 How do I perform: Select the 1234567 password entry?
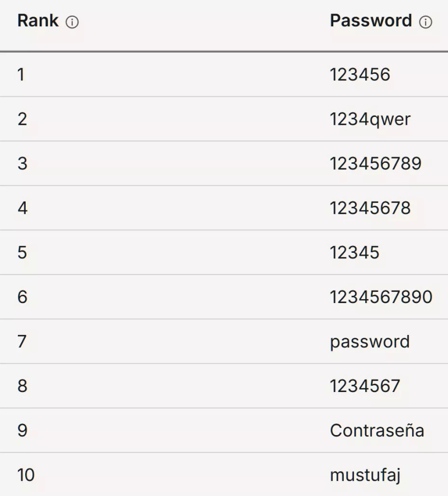coord(365,386)
